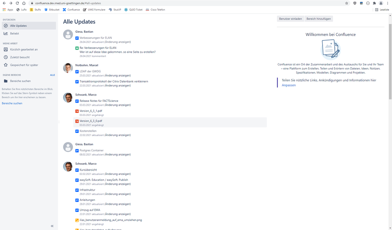Open the UMG Formulare bookmark
This screenshot has width=392, height=230.
[x=94, y=10]
